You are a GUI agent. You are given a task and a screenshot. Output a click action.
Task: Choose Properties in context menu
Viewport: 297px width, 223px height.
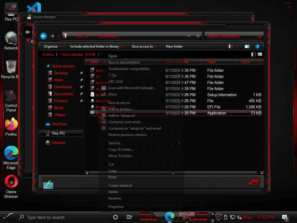116,207
